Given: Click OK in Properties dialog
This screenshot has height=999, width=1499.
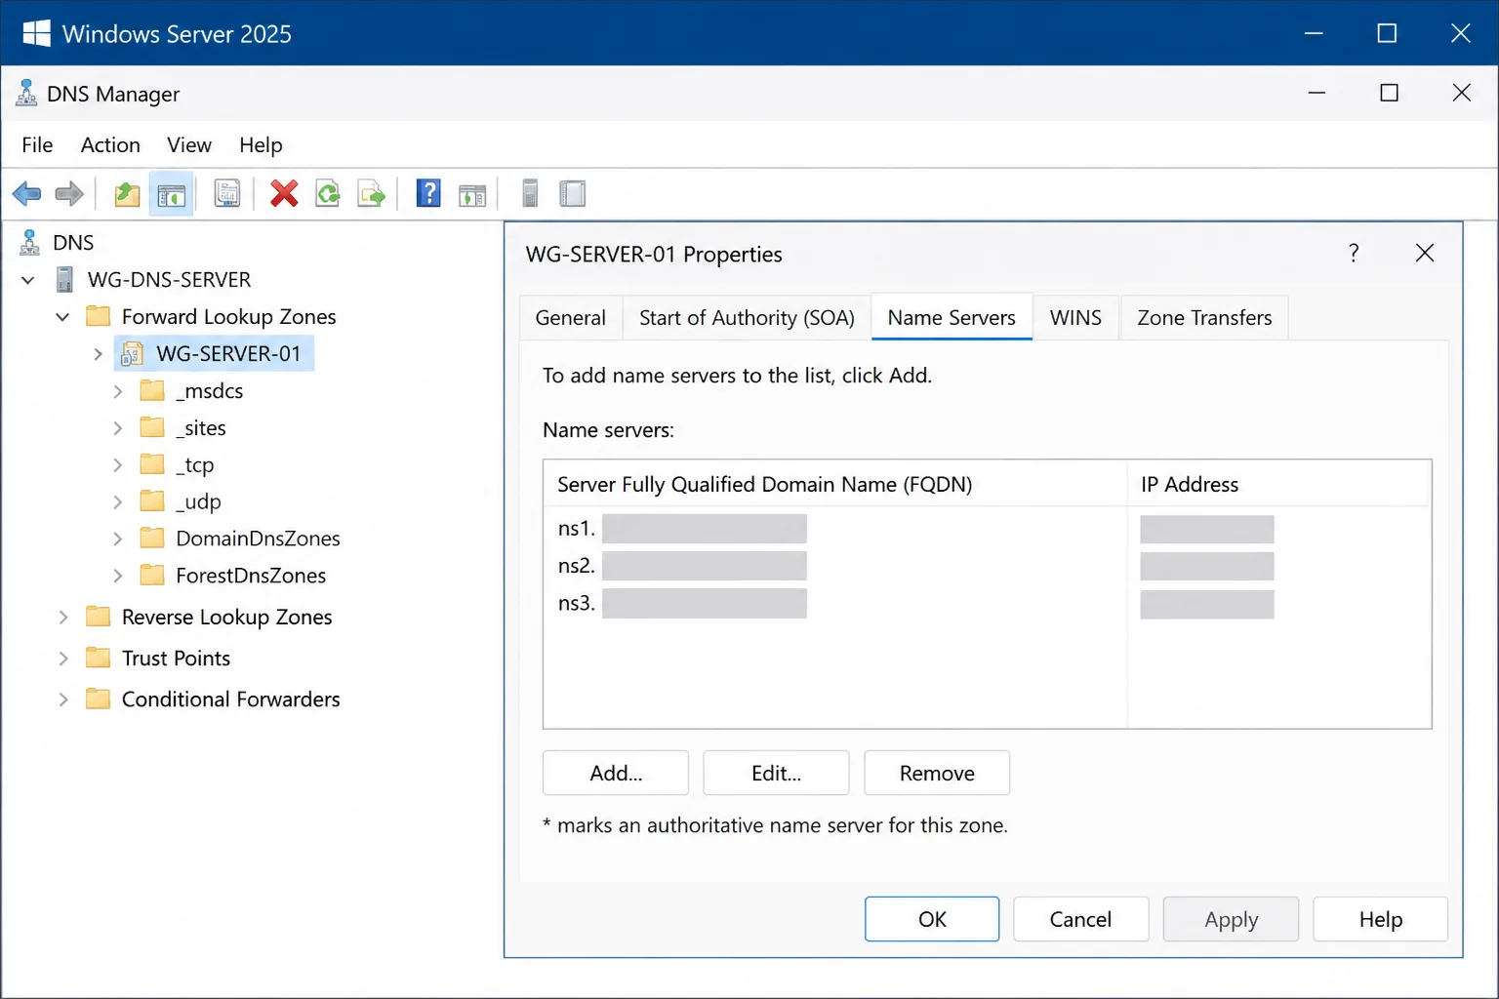Looking at the screenshot, I should (932, 919).
